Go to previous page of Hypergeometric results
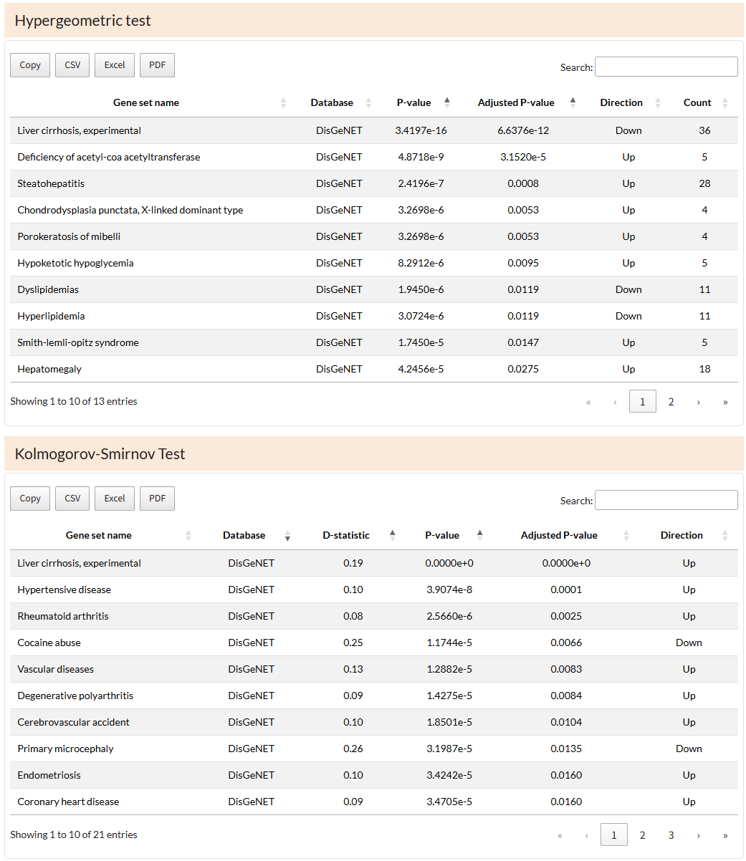The image size is (746, 861). tap(615, 402)
